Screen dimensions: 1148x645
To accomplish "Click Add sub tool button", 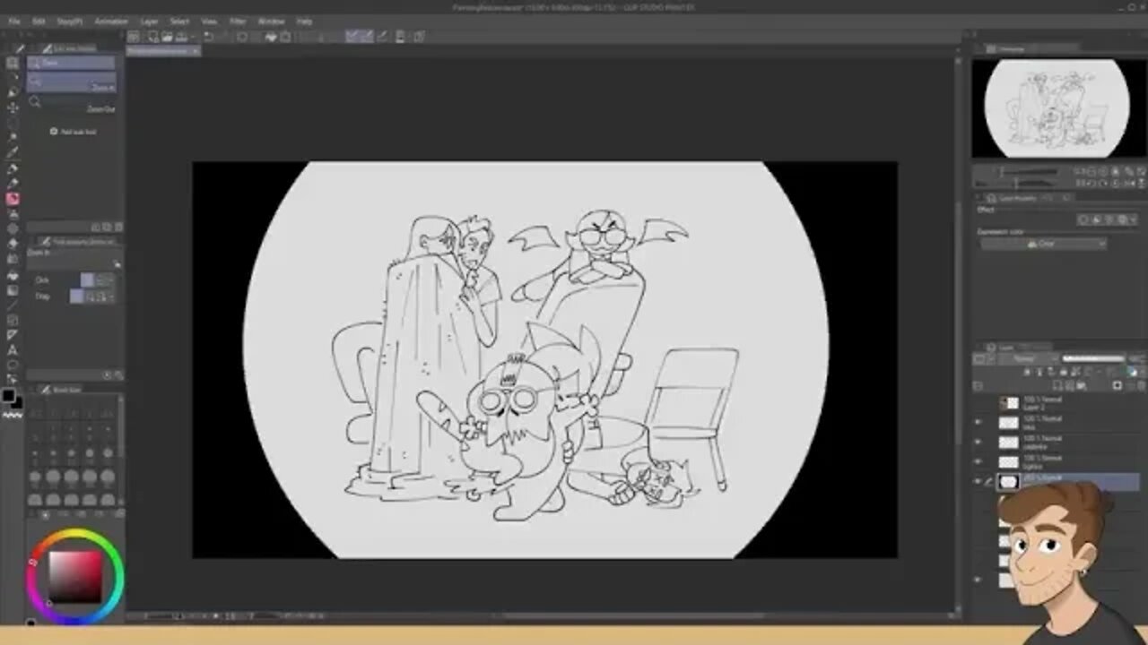I will pos(73,132).
